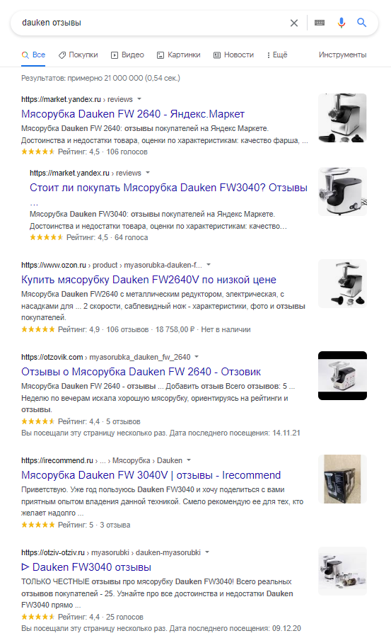Open Отзывы о Мясорубка Dauken Отзовик link
The image size is (391, 643).
click(x=141, y=372)
